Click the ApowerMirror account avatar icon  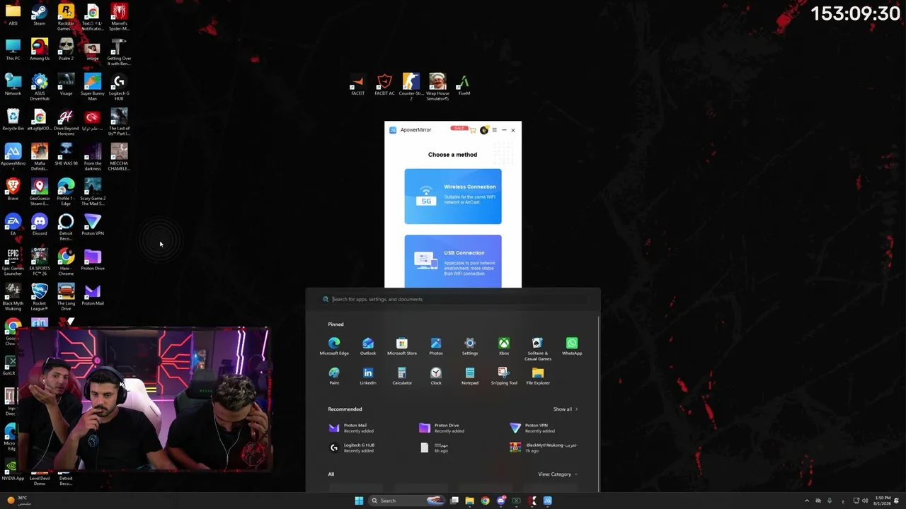point(484,130)
